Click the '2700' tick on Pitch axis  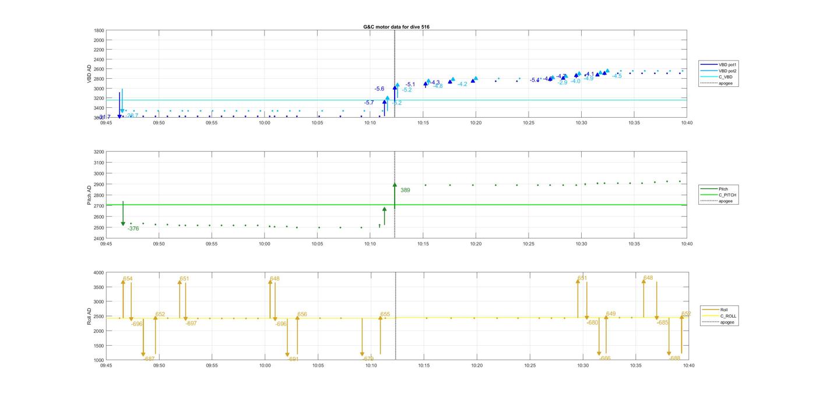pos(99,206)
